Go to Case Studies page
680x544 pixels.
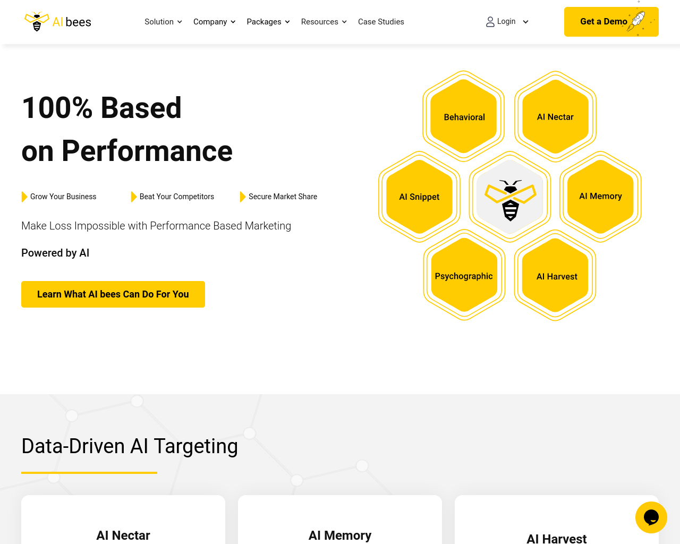tap(381, 22)
